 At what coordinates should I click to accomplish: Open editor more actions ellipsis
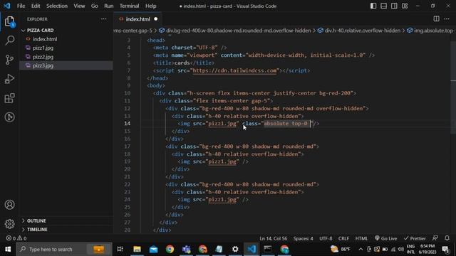point(447,19)
